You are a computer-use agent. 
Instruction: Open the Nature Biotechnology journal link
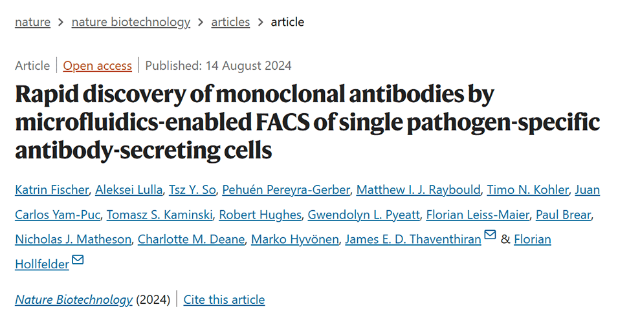74,299
